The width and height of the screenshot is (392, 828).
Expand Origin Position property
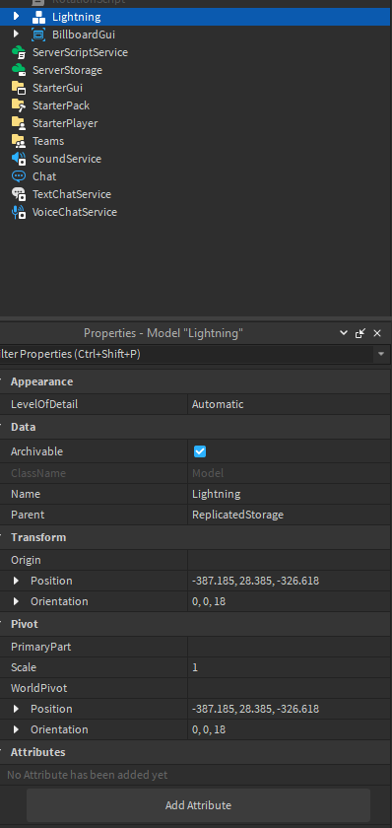(x=16, y=581)
